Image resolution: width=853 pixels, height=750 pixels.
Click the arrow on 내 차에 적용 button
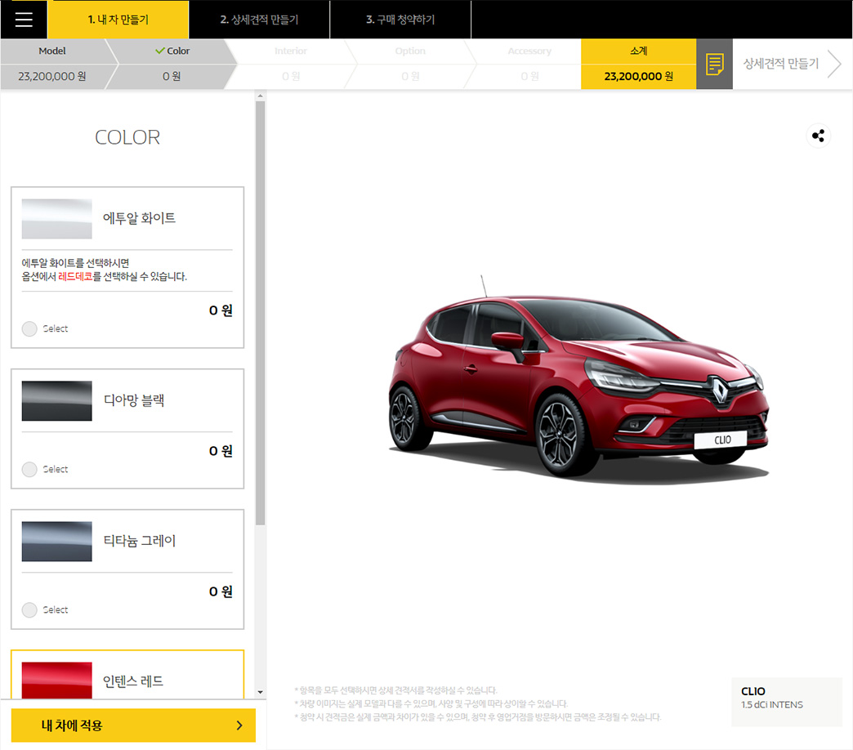pos(239,725)
